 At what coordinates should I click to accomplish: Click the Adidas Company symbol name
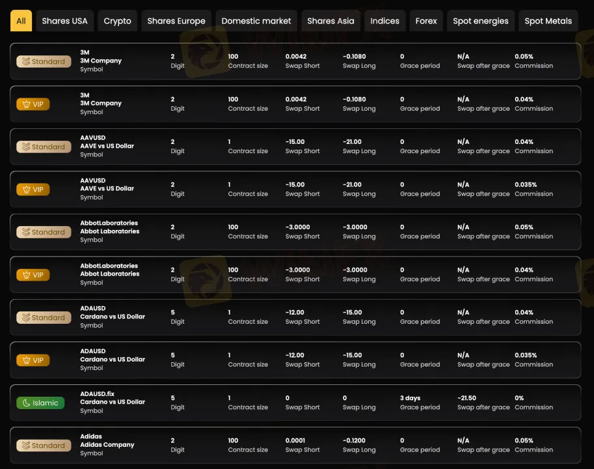pos(107,445)
